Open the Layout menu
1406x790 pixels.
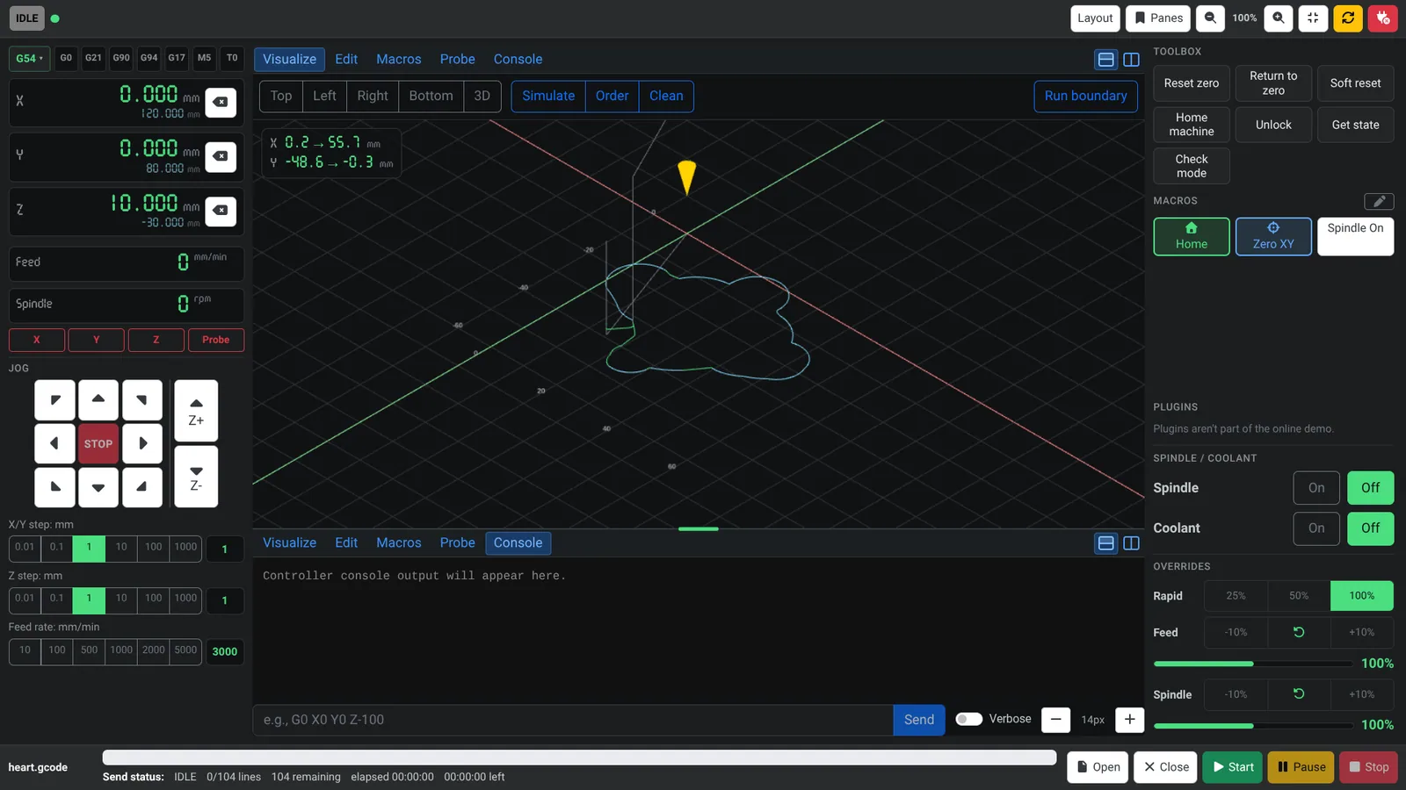pyautogui.click(x=1095, y=18)
